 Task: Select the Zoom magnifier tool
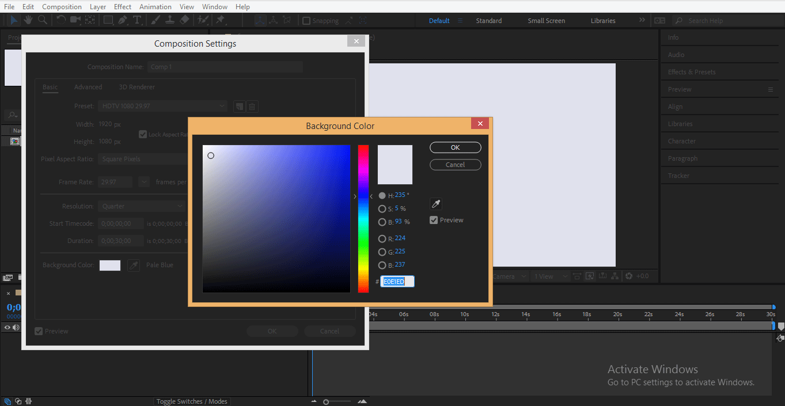[43, 20]
